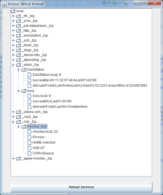Select the minchul_test label
Screen dimensions: 163x195
tap(37, 127)
